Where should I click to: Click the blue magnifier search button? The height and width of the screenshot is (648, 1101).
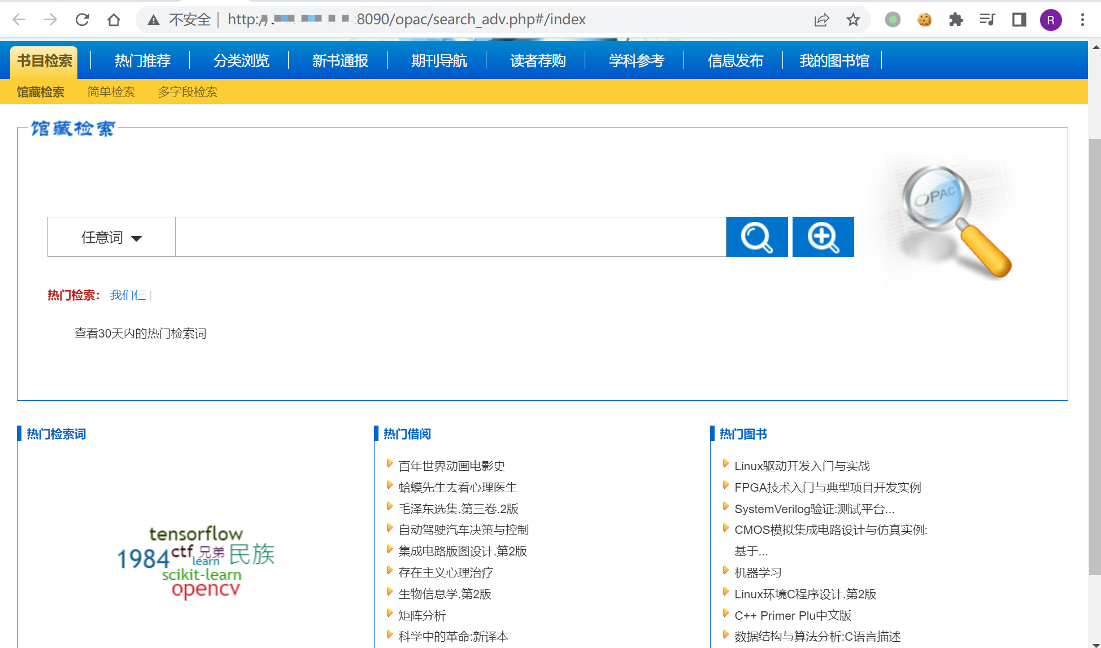click(x=756, y=237)
